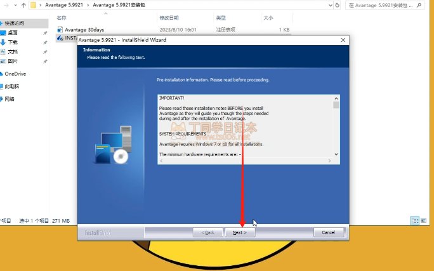This screenshot has width=434, height=271.
Task: Click the pin icon next to 图片
Action: tap(45, 61)
